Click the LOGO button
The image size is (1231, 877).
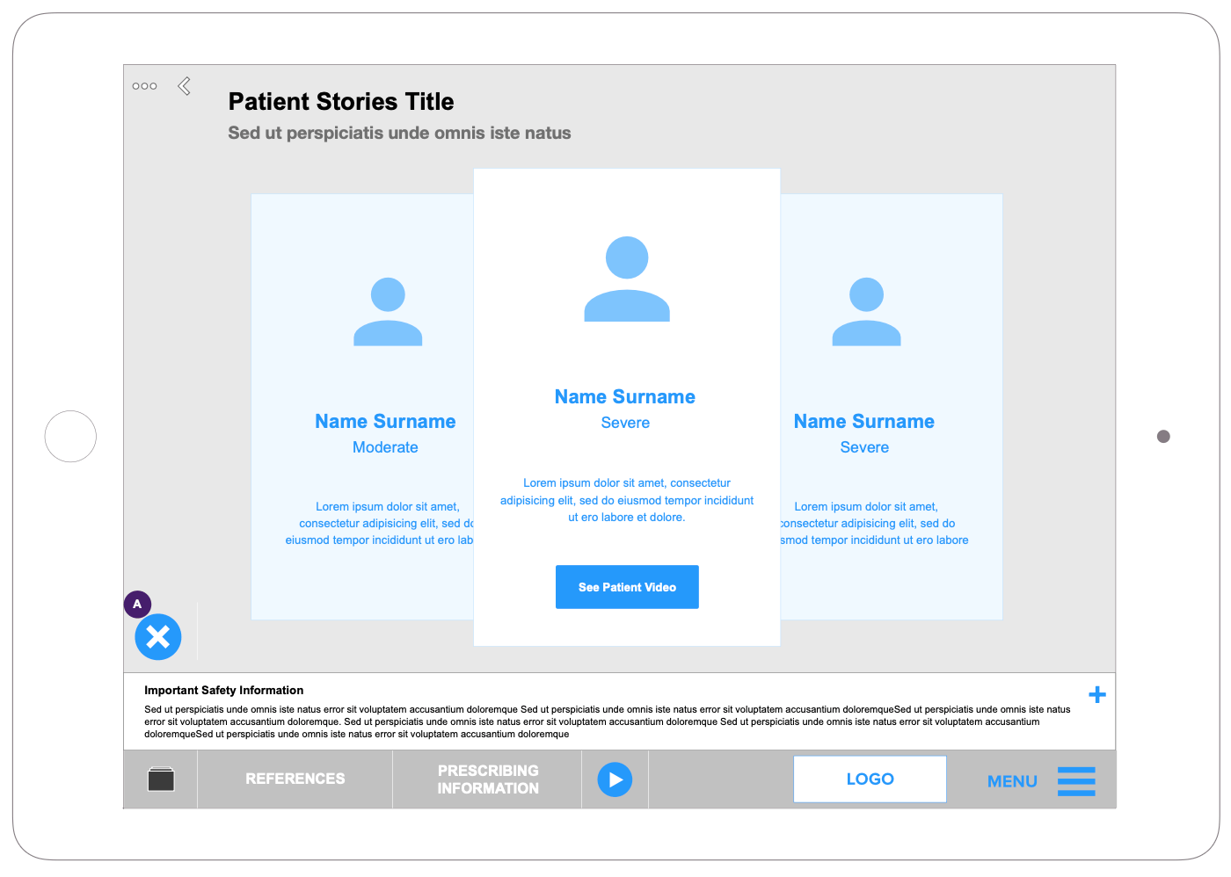(870, 779)
